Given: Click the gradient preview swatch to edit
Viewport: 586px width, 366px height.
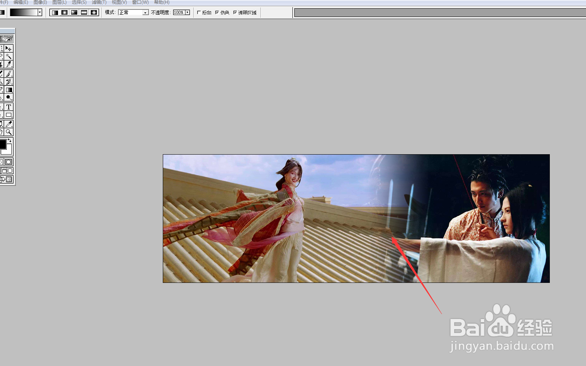Looking at the screenshot, I should click(x=24, y=12).
